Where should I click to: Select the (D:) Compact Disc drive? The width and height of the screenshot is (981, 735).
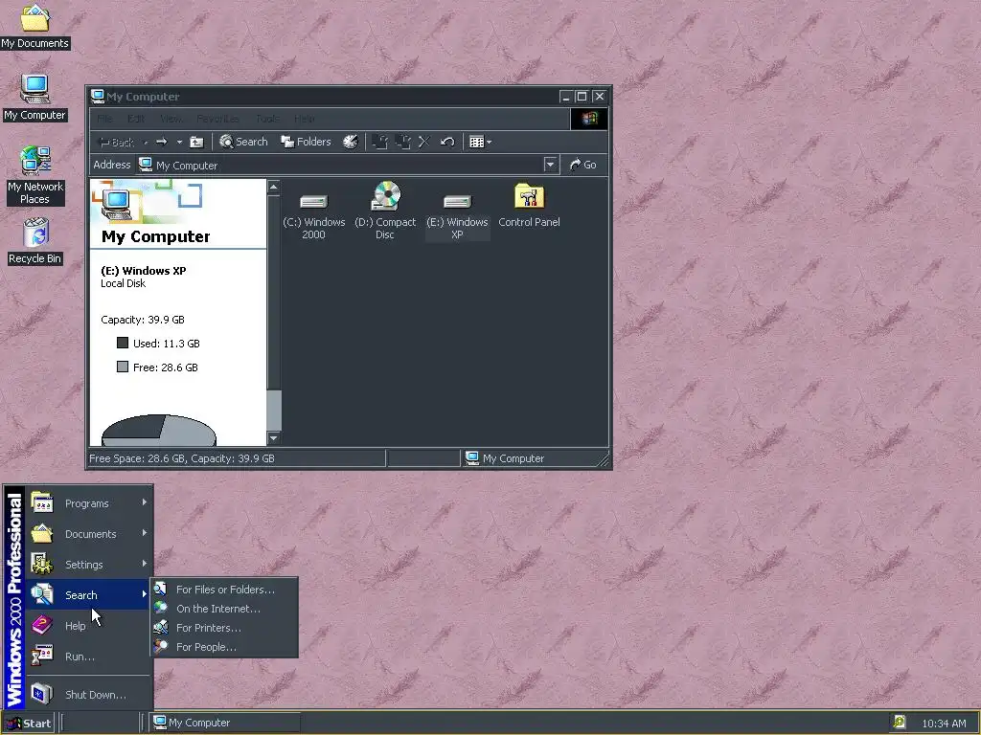click(385, 212)
